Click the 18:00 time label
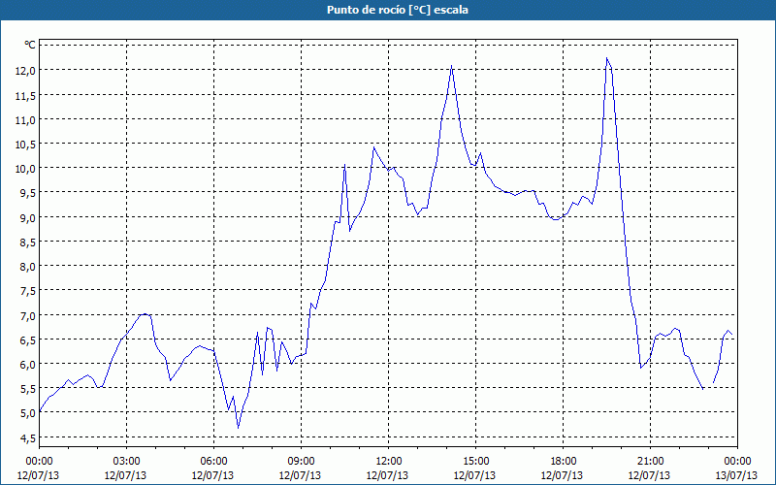Image resolution: width=776 pixels, height=485 pixels. (x=563, y=462)
